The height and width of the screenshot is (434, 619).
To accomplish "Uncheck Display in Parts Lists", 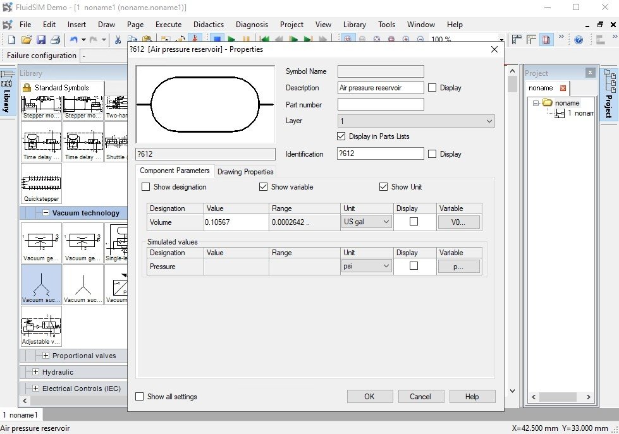I will [x=341, y=136].
